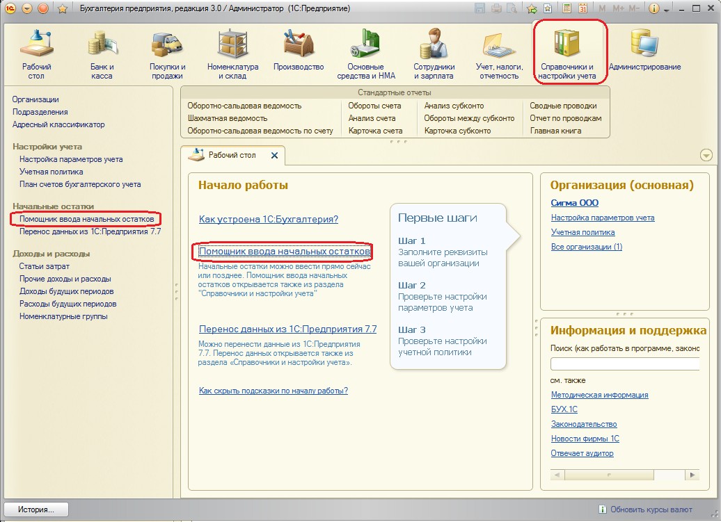Open Методическая информация link
This screenshot has height=522, width=721.
[600, 395]
